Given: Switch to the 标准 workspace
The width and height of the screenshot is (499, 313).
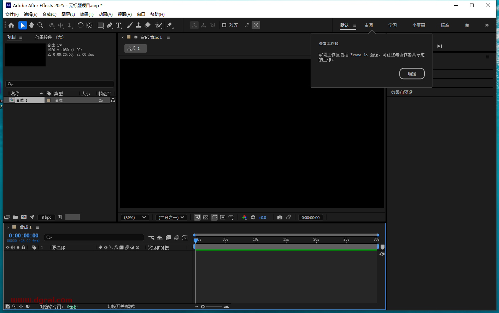Looking at the screenshot, I should tap(445, 25).
